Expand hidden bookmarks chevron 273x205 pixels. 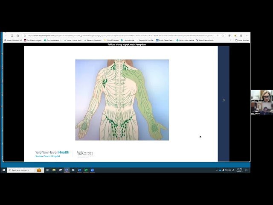[x=231, y=40]
